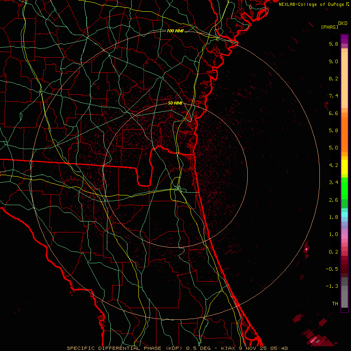
Task: Click the SPECIFIC DIFFERENTIAL PHASE (KDP) caption
Action: [x=124, y=348]
